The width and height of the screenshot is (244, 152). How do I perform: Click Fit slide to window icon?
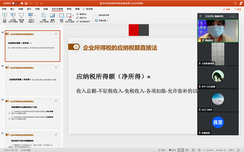[238, 150]
